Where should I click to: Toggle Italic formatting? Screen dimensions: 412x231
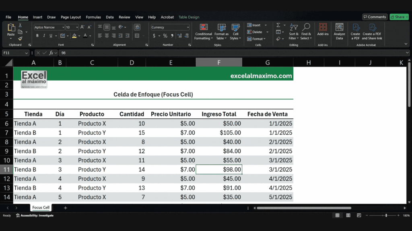44,36
